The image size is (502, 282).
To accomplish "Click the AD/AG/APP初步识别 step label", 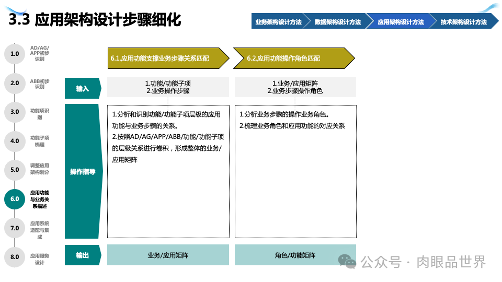I will [x=40, y=53].
